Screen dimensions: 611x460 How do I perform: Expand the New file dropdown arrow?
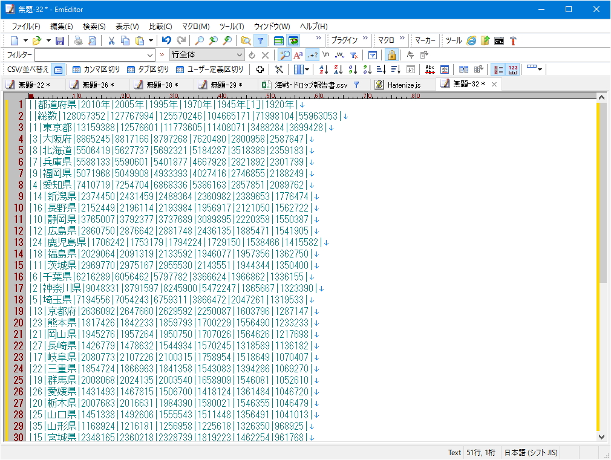[x=25, y=40]
